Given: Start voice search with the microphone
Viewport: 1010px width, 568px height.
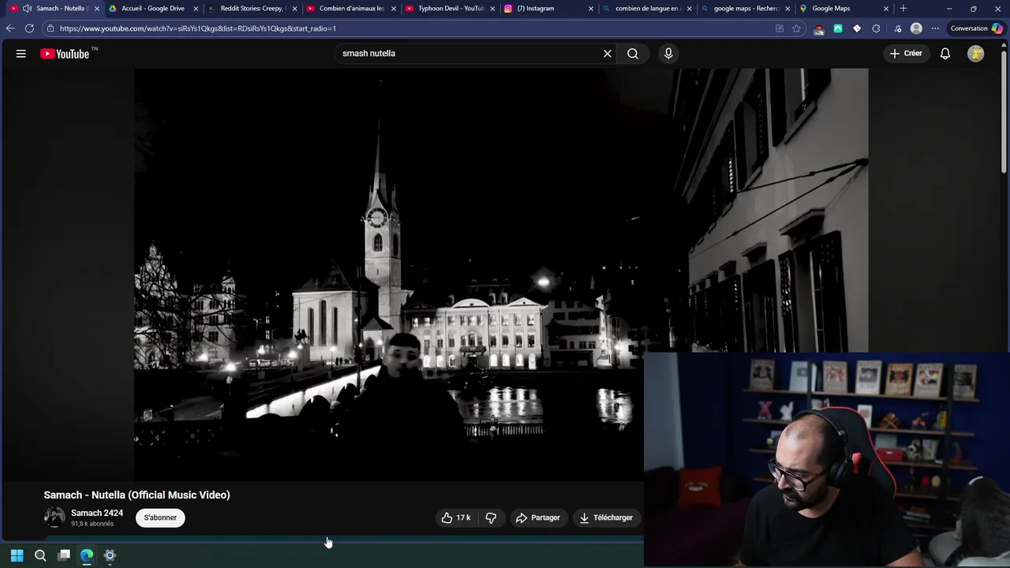Looking at the screenshot, I should point(668,54).
